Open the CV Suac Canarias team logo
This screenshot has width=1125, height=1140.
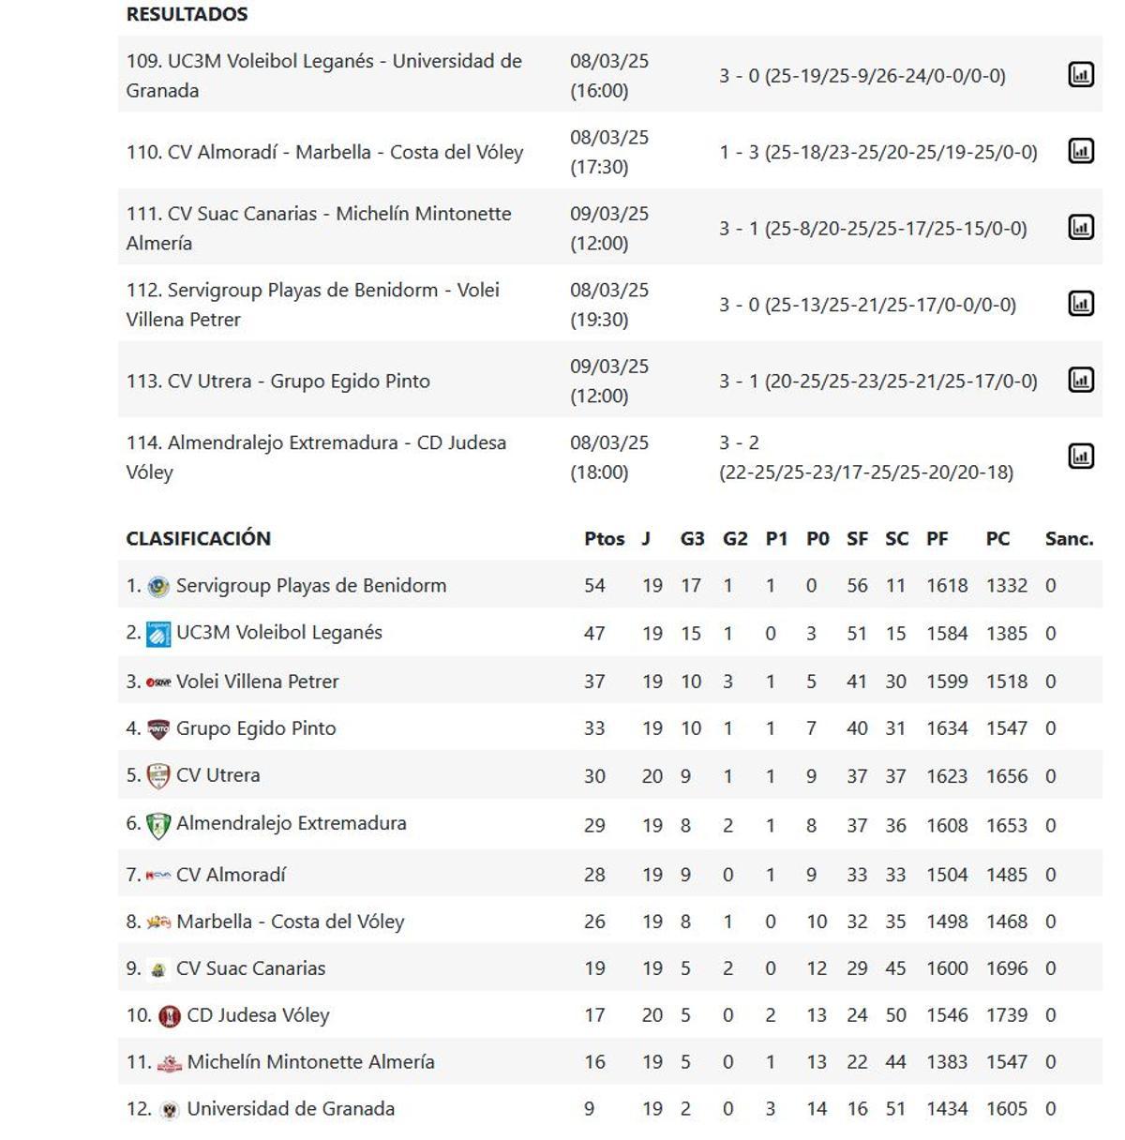[x=158, y=968]
